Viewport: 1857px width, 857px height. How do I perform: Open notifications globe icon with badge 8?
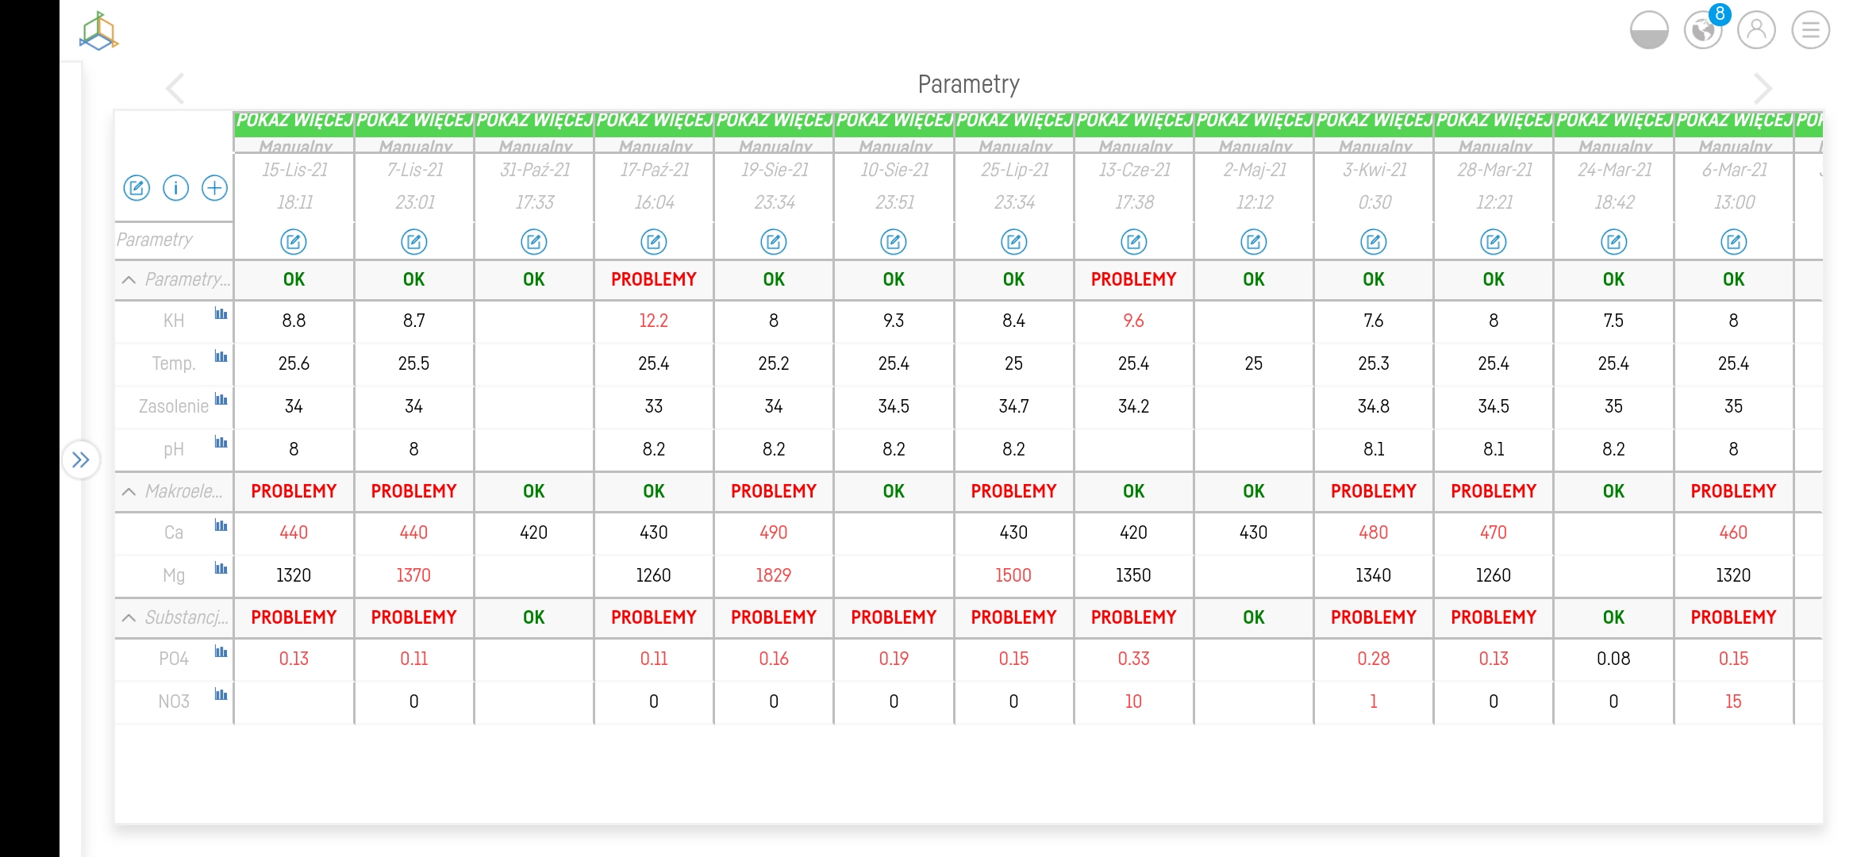pos(1702,30)
